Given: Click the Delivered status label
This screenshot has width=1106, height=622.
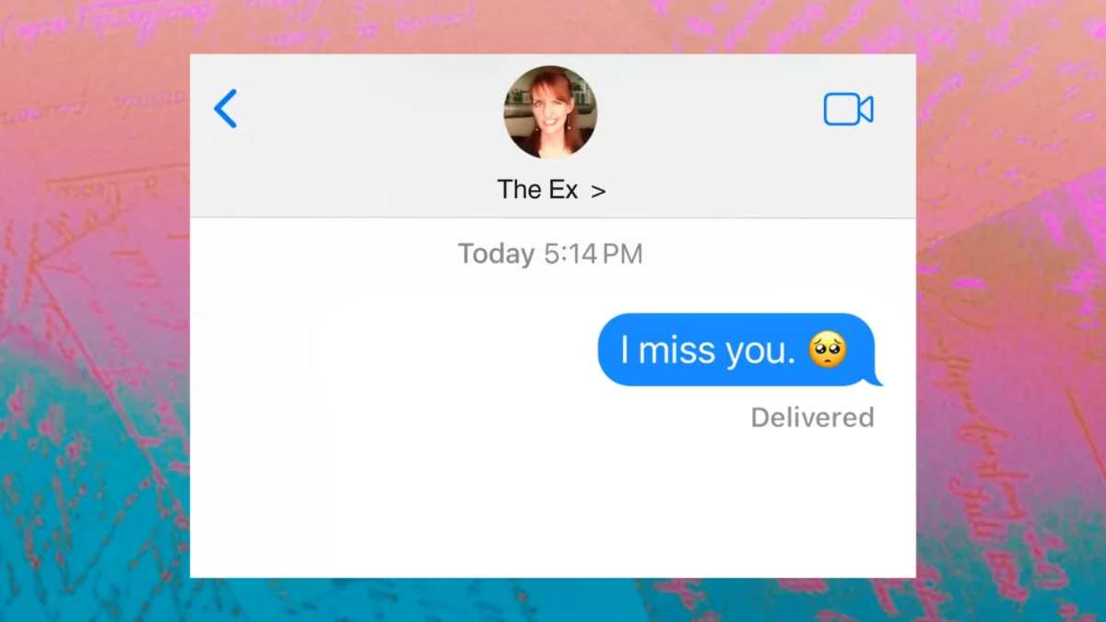Looking at the screenshot, I should 812,417.
